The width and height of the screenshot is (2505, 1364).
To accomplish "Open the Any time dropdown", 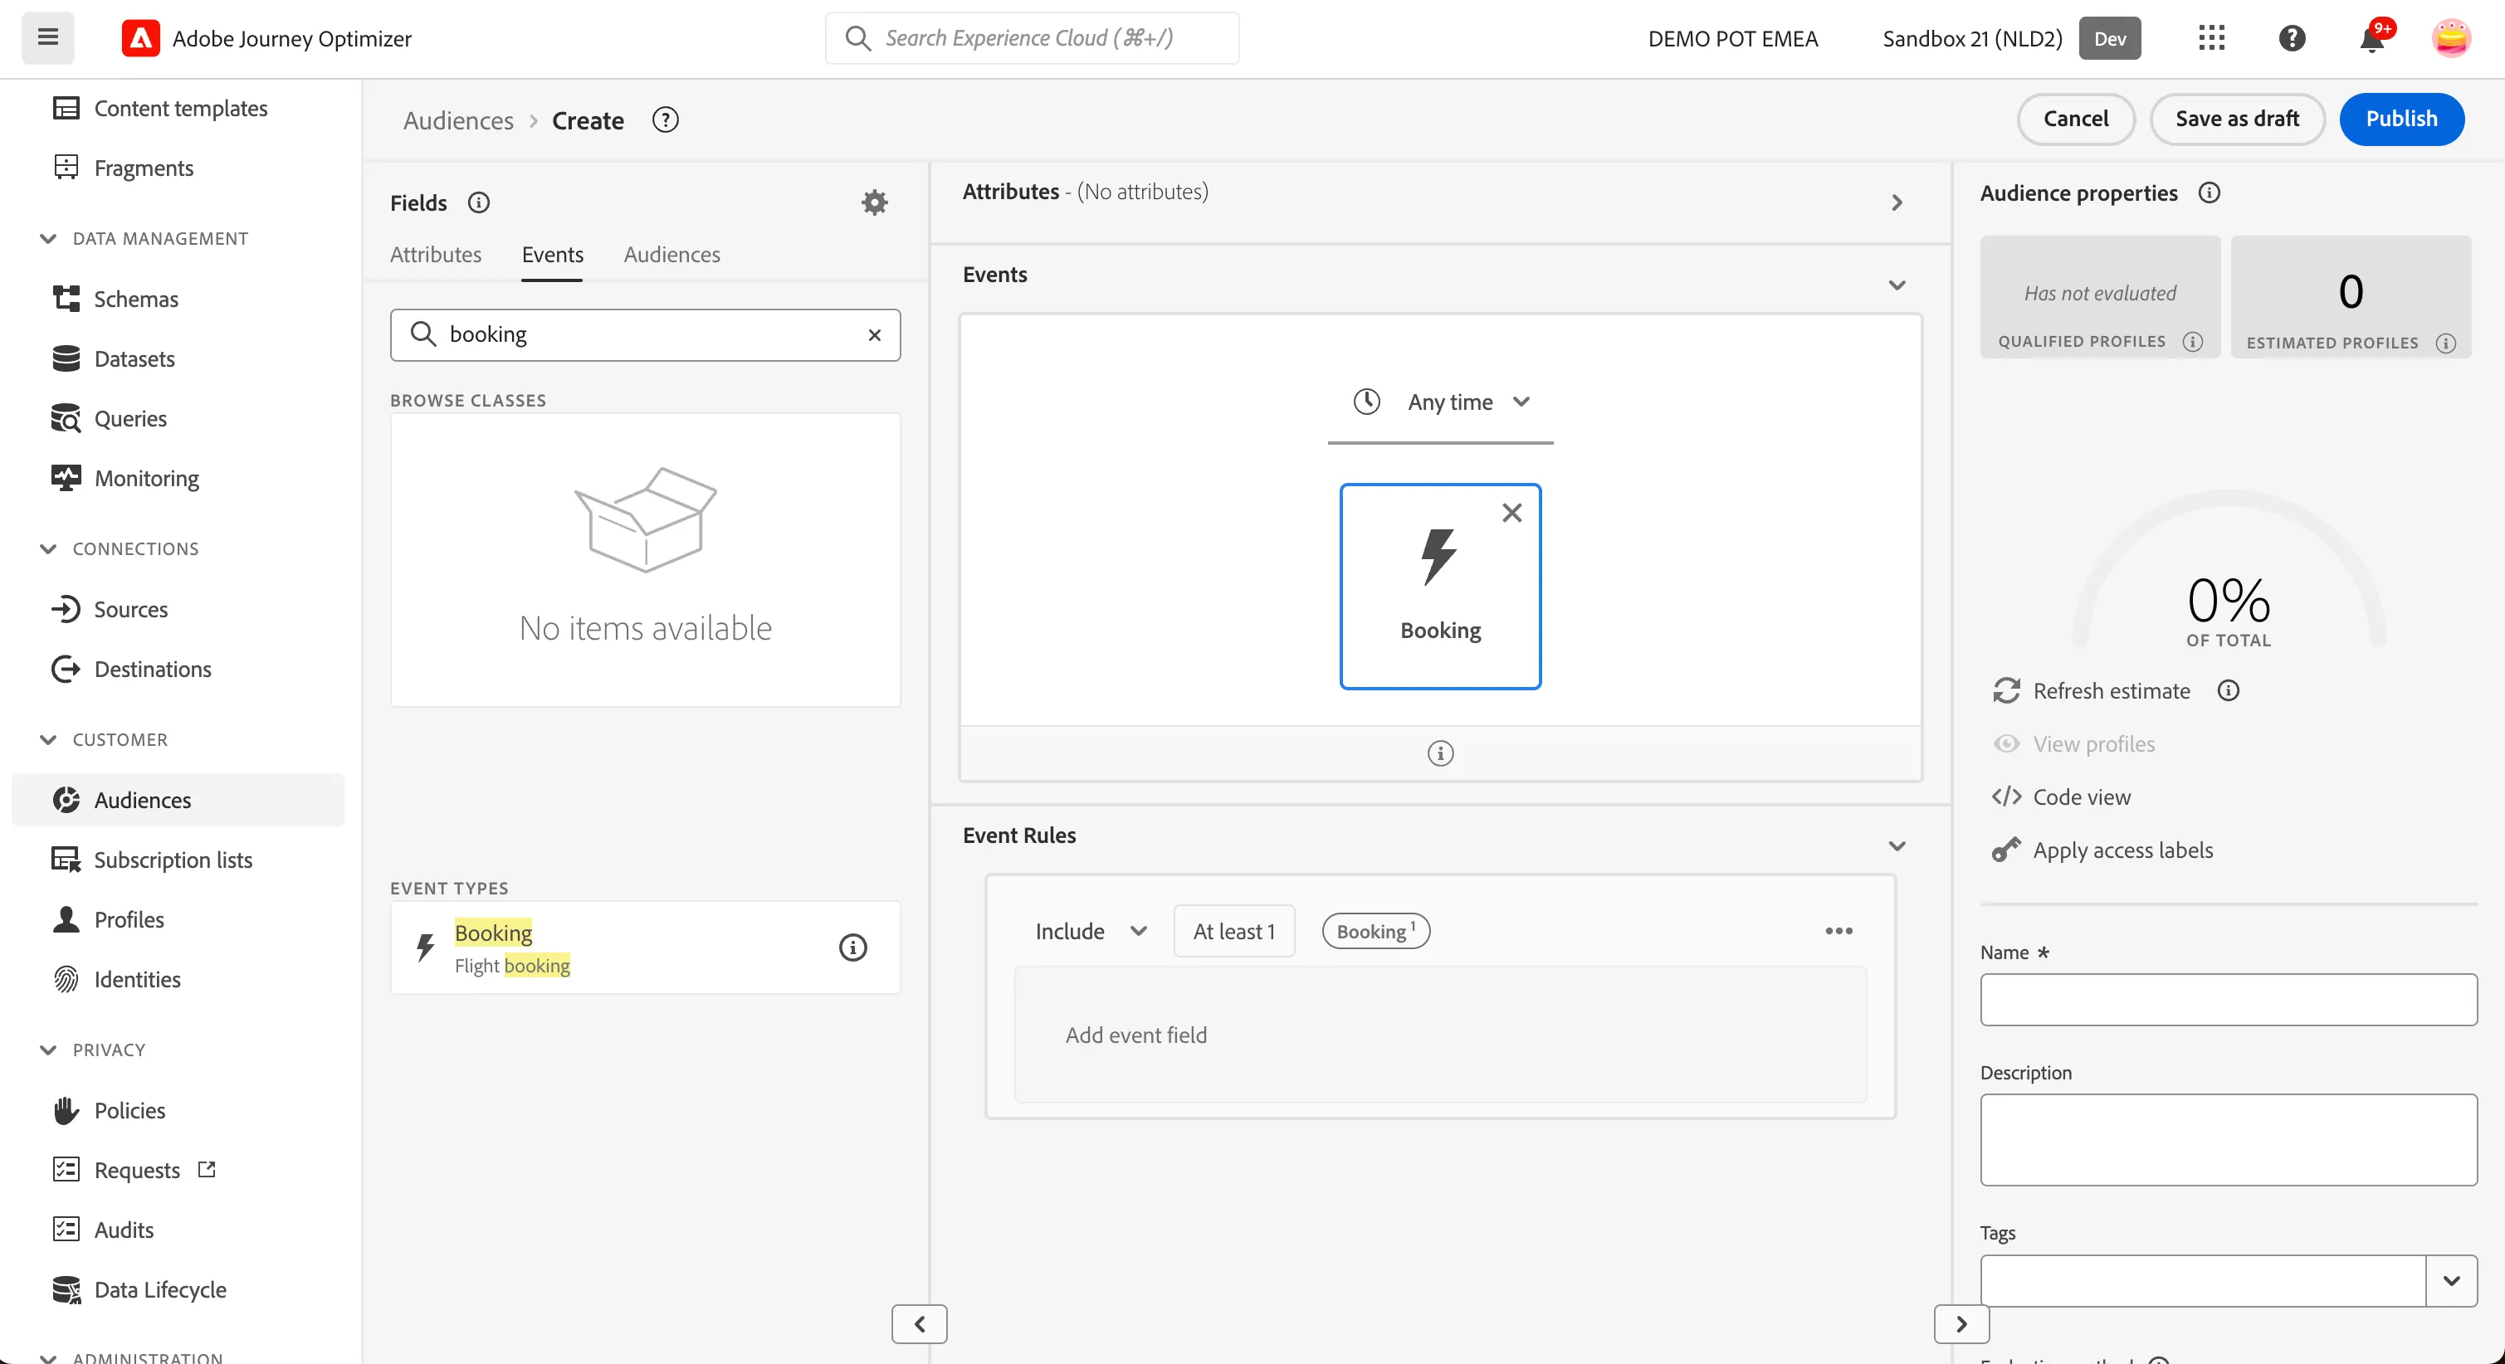I will pos(1440,402).
